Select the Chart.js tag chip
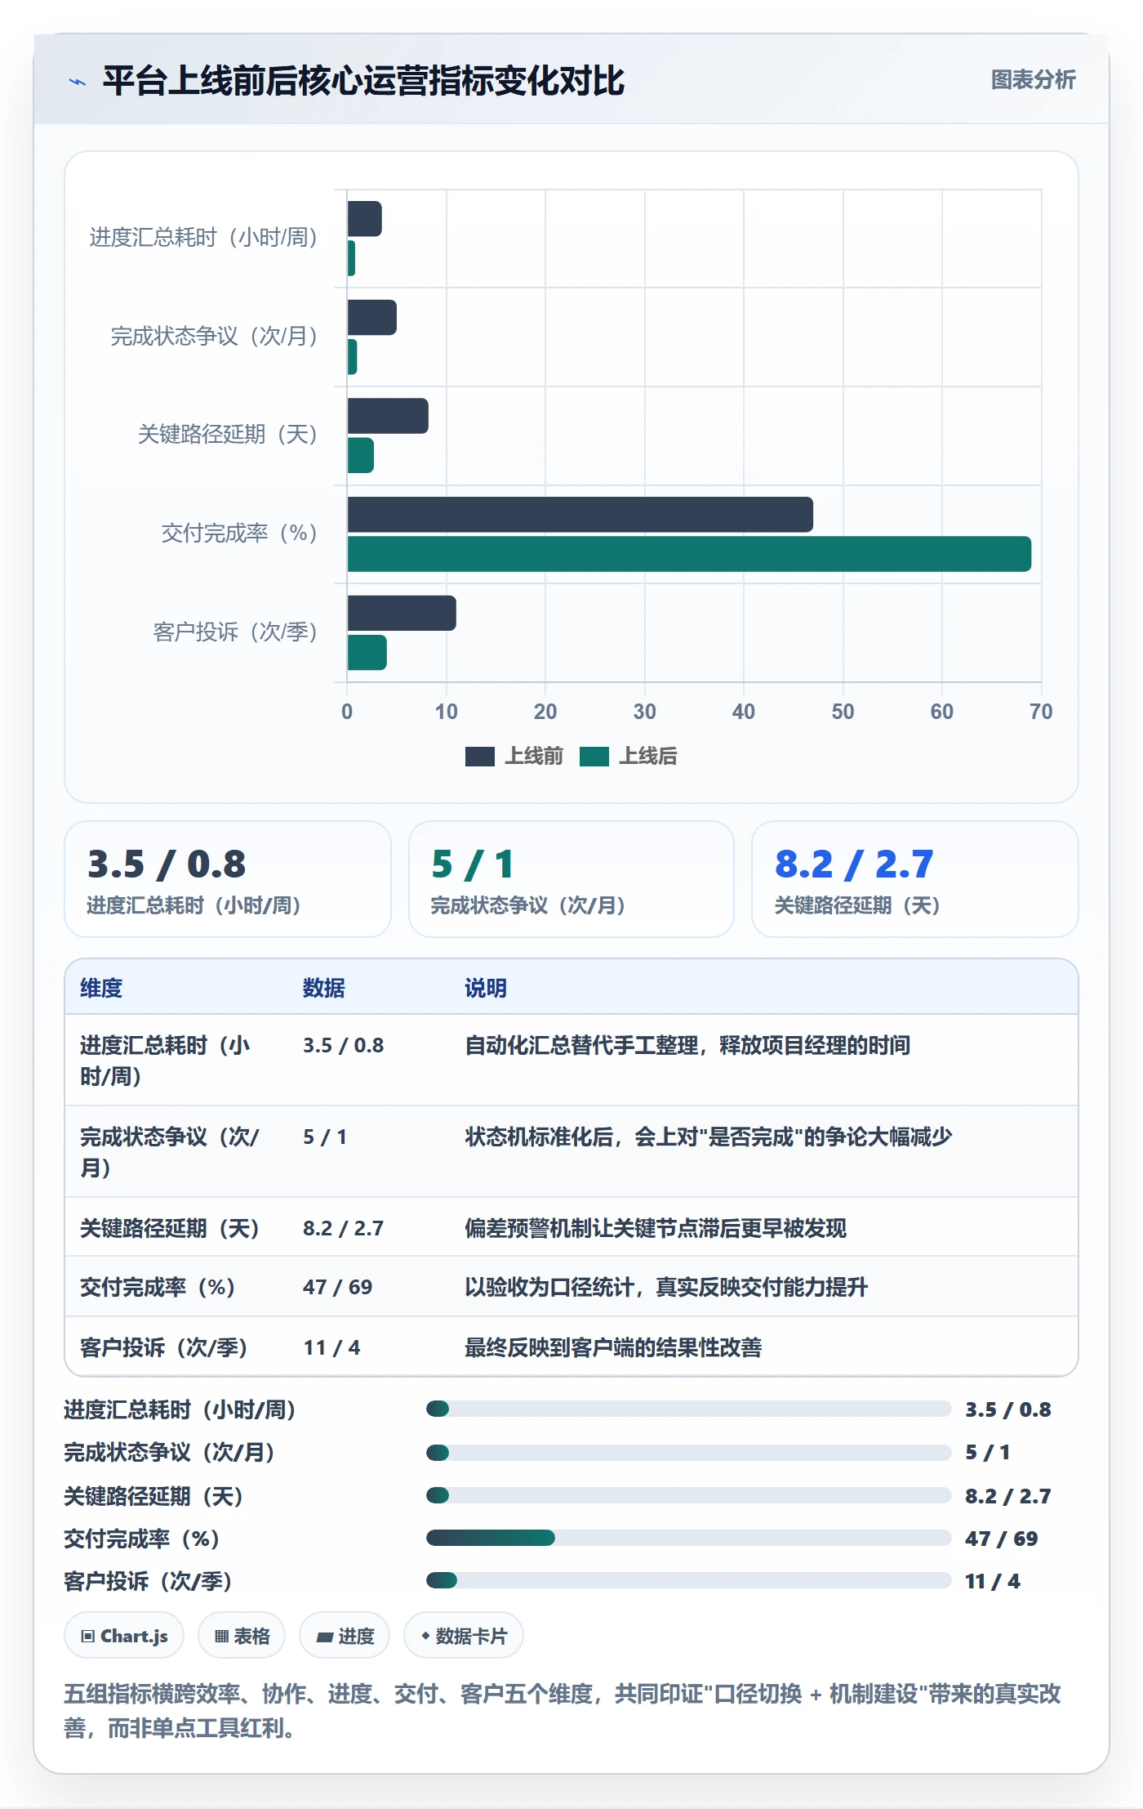The width and height of the screenshot is (1143, 1809). pyautogui.click(x=124, y=1636)
